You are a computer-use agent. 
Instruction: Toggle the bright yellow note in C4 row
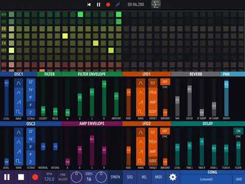[95, 43]
